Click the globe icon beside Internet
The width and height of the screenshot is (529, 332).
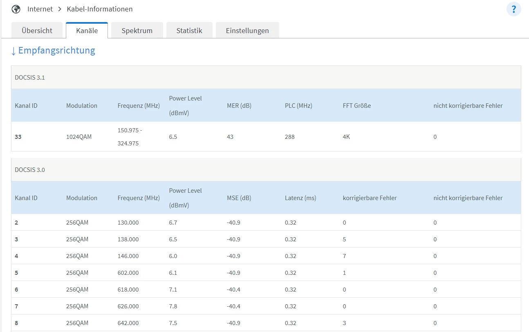coord(16,9)
